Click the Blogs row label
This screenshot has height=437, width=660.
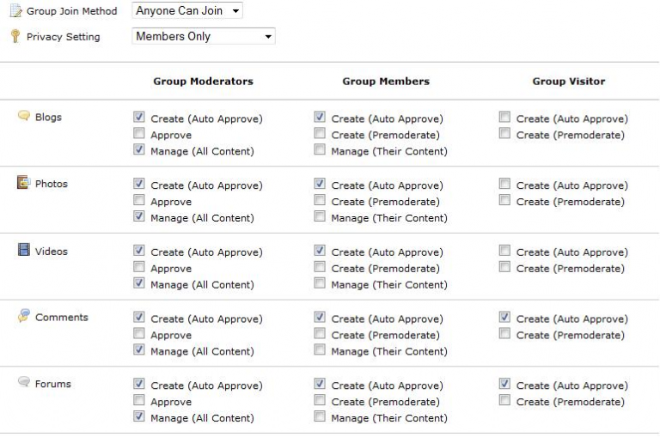48,118
